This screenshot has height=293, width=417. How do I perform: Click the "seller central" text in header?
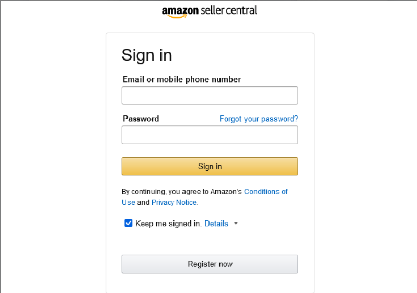(x=229, y=10)
